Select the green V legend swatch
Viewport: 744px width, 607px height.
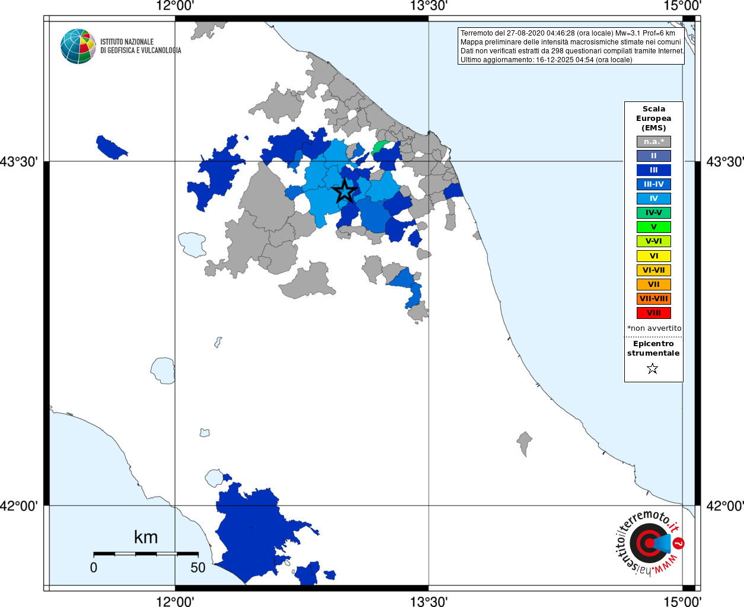pos(654,227)
